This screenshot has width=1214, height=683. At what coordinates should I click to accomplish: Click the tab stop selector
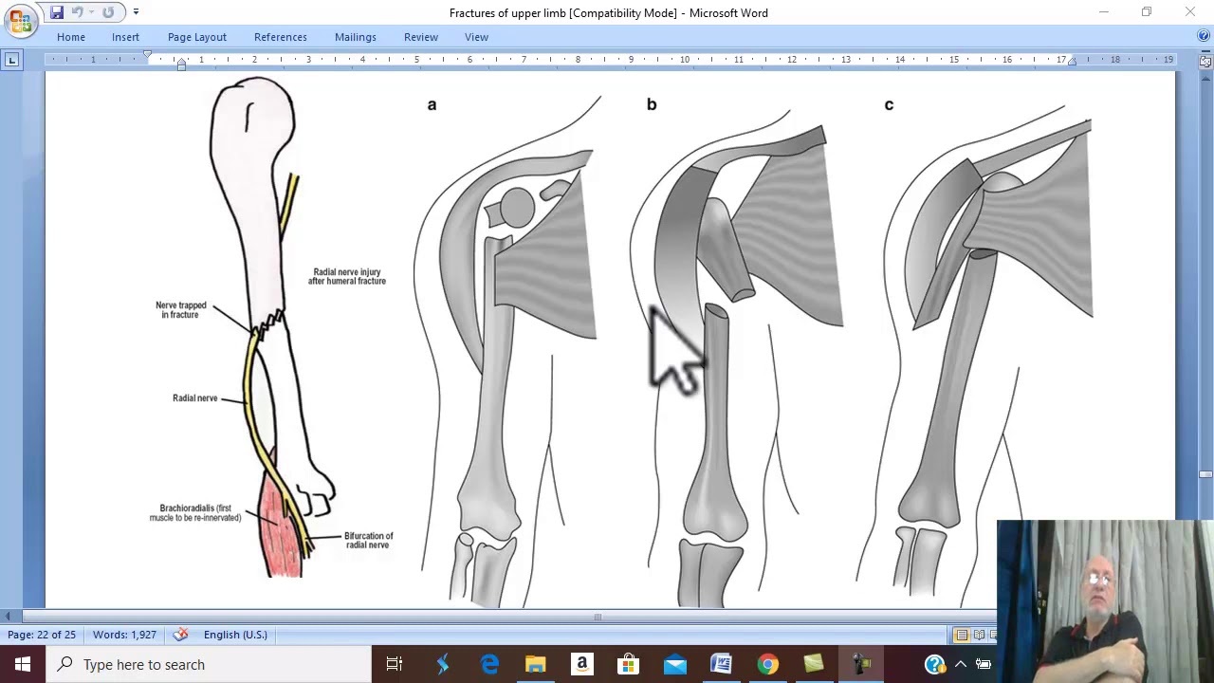point(11,60)
